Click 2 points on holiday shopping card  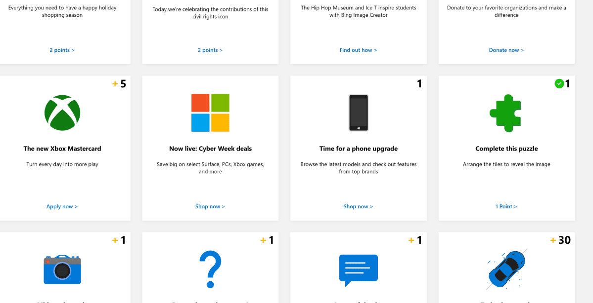62,50
